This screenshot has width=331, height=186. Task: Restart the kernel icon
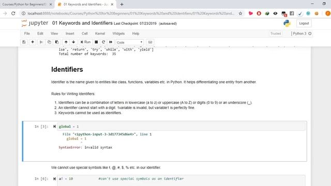(103, 42)
